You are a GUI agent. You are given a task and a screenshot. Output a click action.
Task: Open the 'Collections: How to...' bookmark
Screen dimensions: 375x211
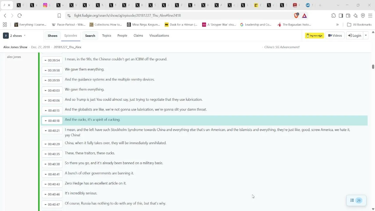106,25
